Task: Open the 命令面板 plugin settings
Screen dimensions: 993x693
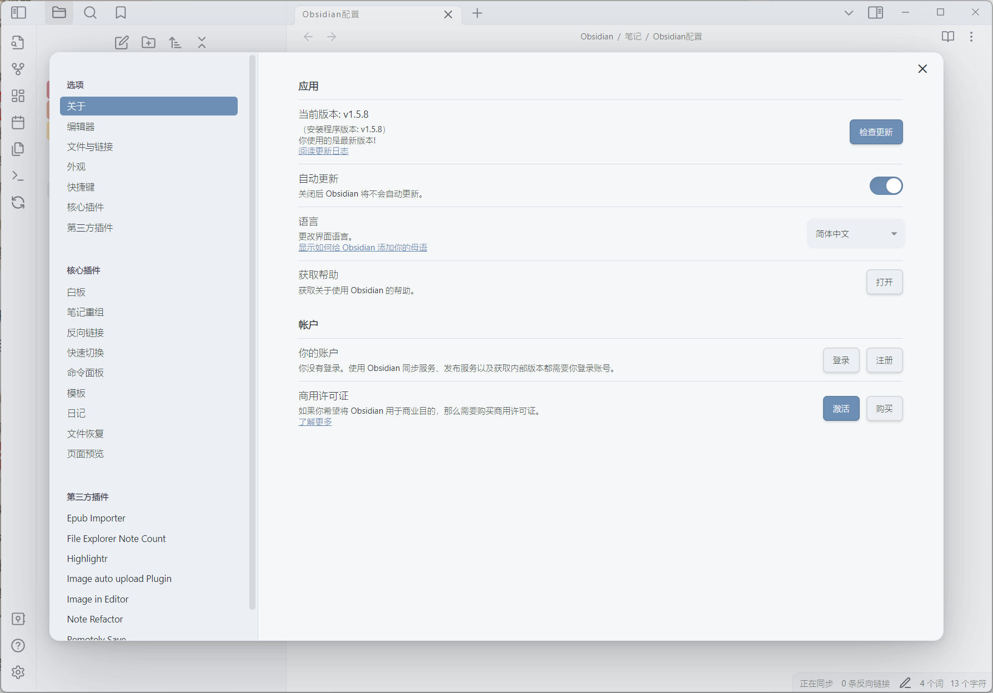Action: tap(149, 373)
